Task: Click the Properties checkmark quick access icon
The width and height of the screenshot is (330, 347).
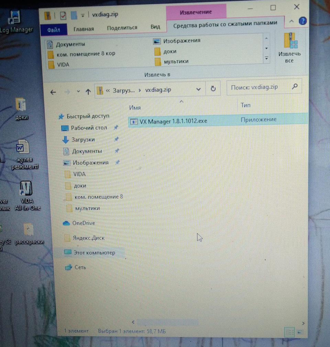Action: click(63, 16)
